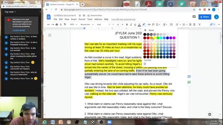Open comment history speech bubble icon
The height and width of the screenshot is (125, 223).
coord(194,17)
